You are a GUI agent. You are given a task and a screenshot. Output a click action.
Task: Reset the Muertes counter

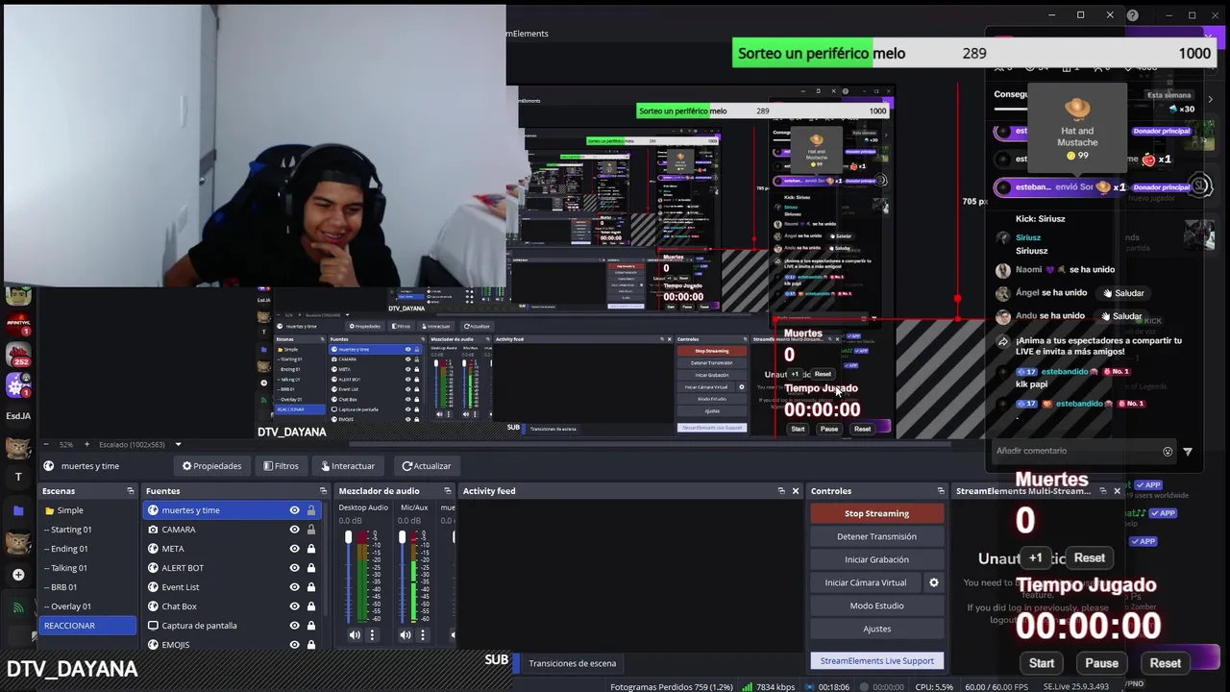1089,558
